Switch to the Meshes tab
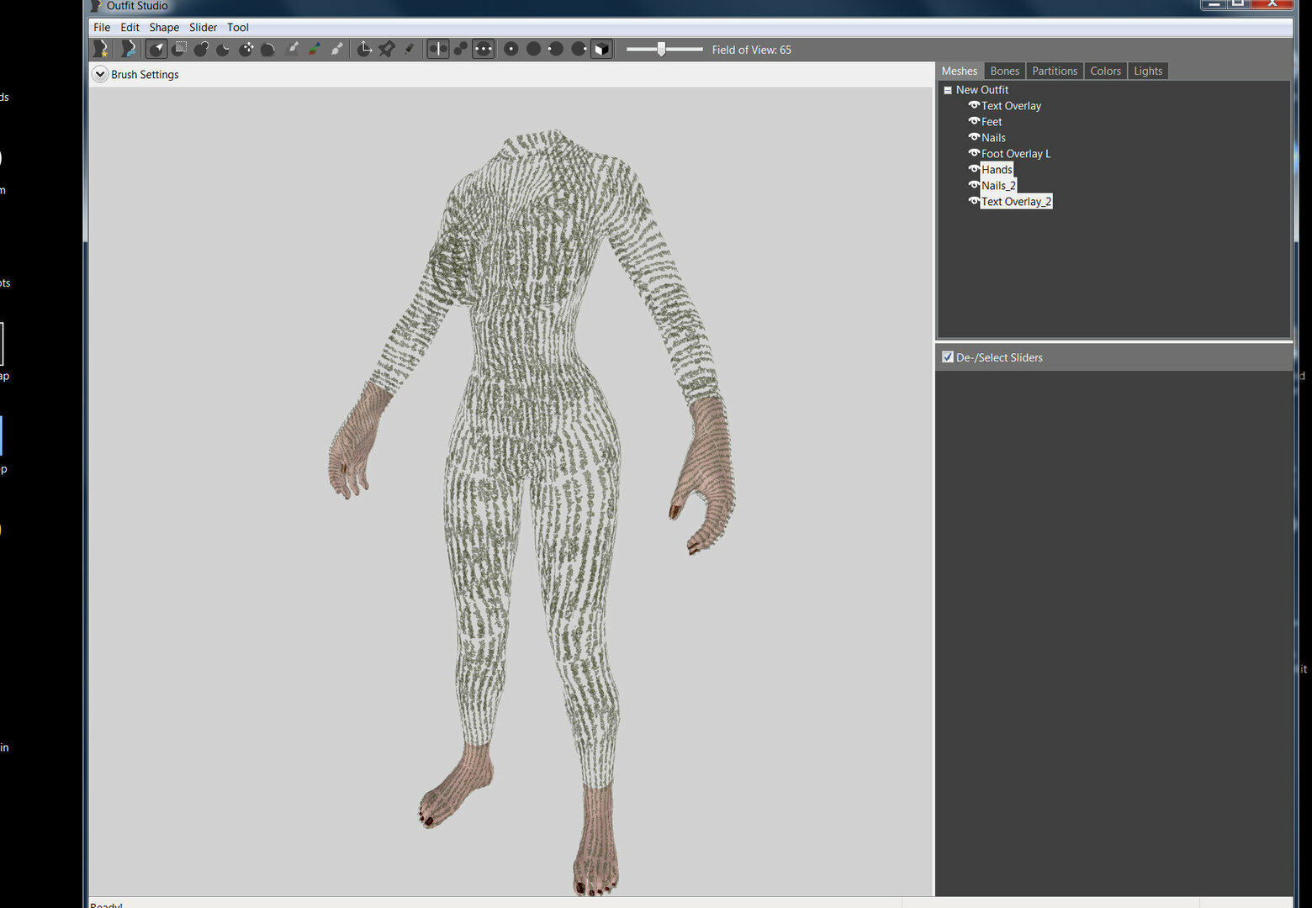Image resolution: width=1312 pixels, height=908 pixels. (x=960, y=71)
